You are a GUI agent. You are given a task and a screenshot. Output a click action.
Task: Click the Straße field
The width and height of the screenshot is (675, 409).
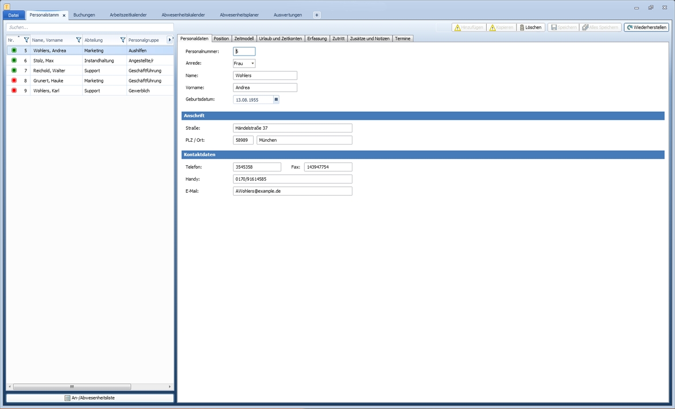293,128
